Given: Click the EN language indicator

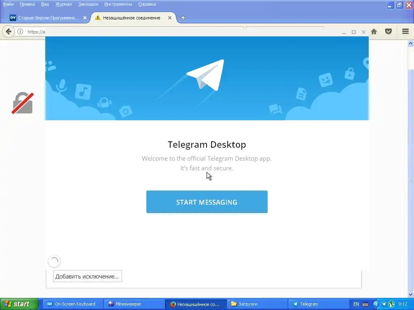Looking at the screenshot, I should [356, 304].
